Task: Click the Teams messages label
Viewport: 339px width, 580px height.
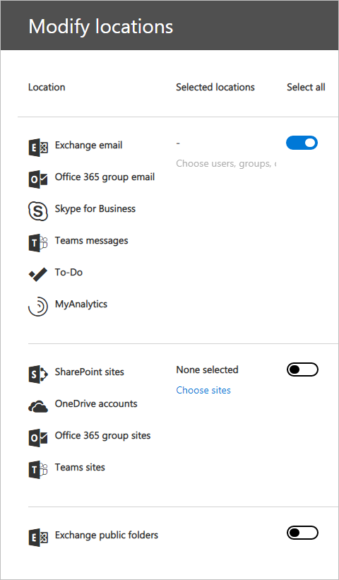Action: [92, 240]
